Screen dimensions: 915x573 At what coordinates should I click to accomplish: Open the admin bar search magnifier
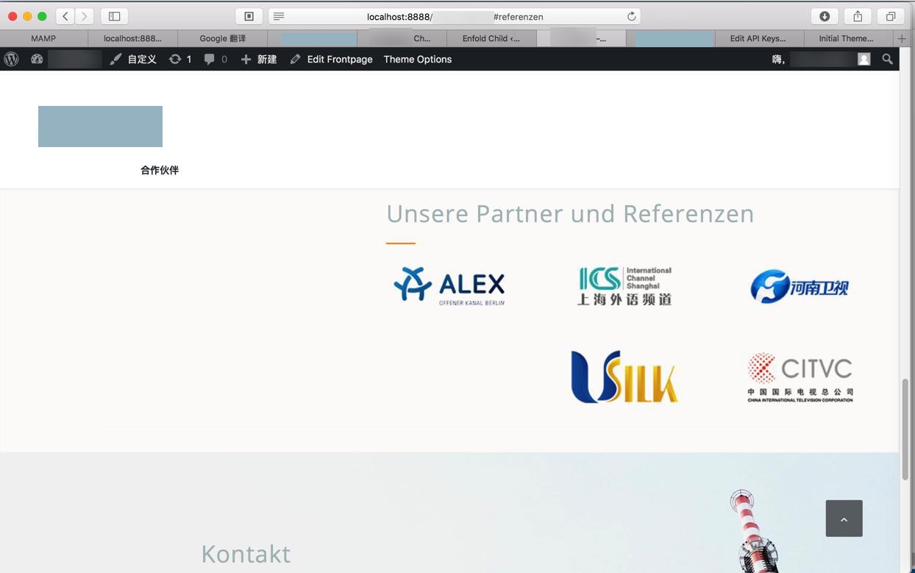(x=888, y=59)
